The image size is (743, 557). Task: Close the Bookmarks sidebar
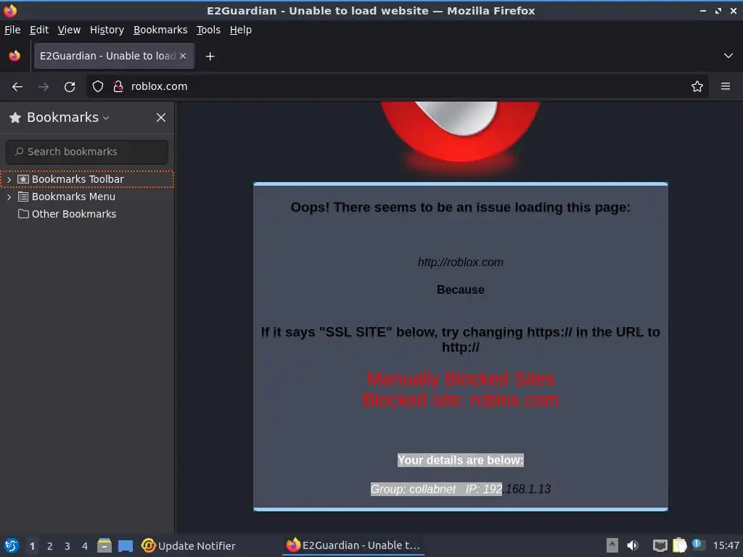[x=161, y=117]
